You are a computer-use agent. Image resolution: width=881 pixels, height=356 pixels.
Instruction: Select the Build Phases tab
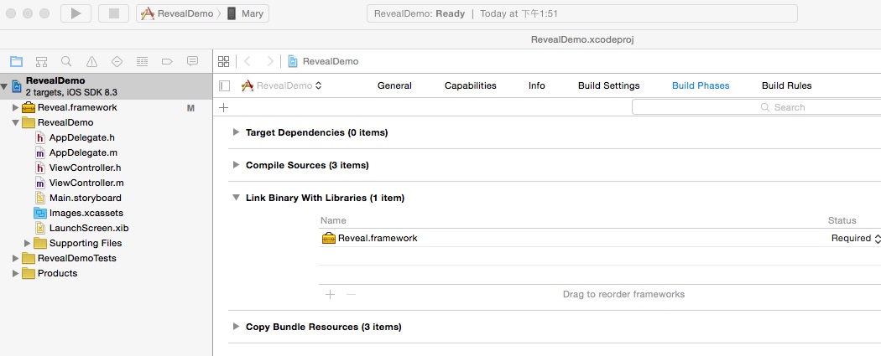(701, 85)
